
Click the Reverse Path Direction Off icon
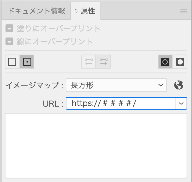[x=89, y=62]
